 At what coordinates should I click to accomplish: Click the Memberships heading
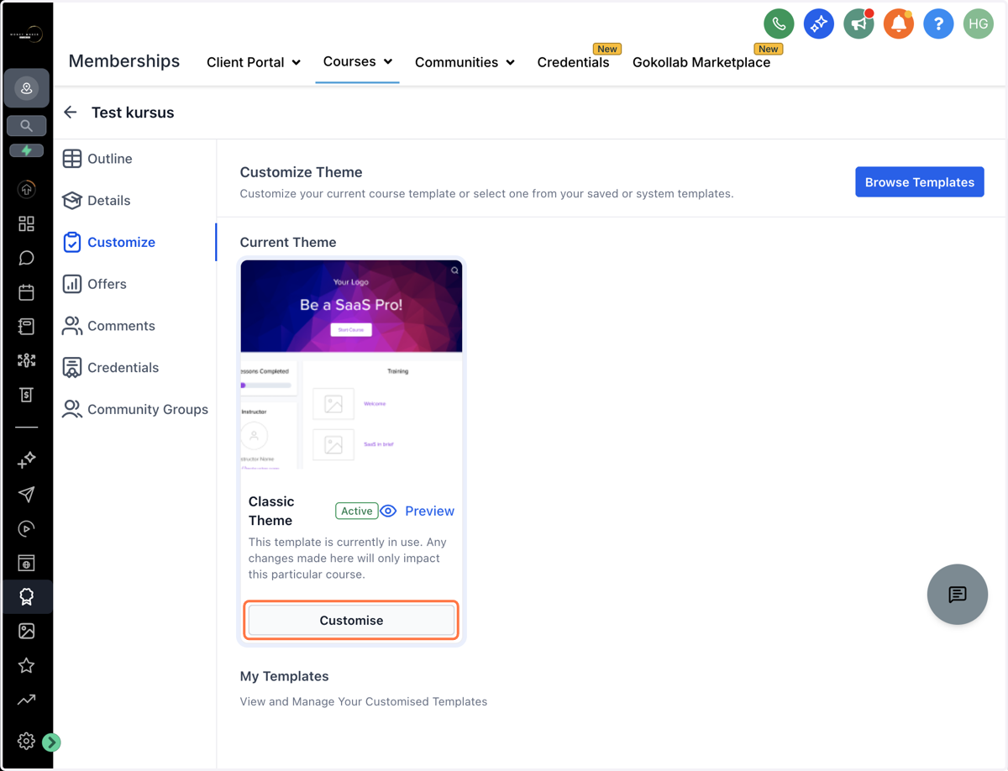pos(124,61)
